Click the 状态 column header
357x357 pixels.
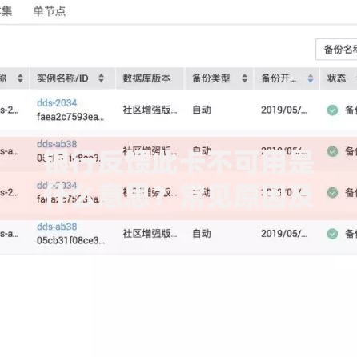pos(336,78)
